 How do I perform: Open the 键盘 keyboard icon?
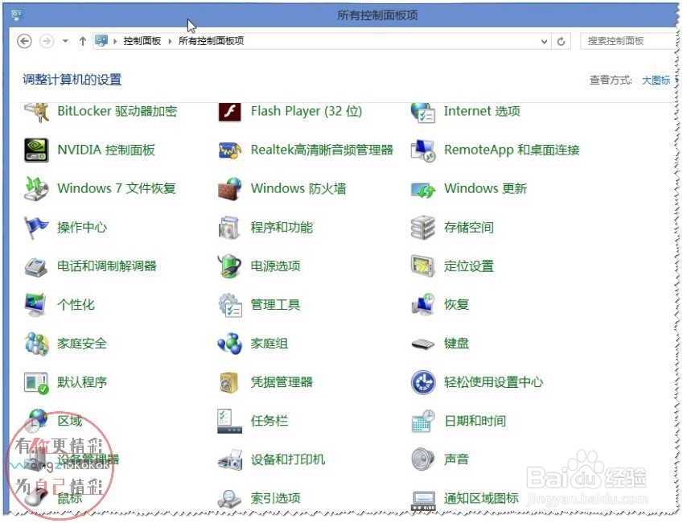[423, 344]
